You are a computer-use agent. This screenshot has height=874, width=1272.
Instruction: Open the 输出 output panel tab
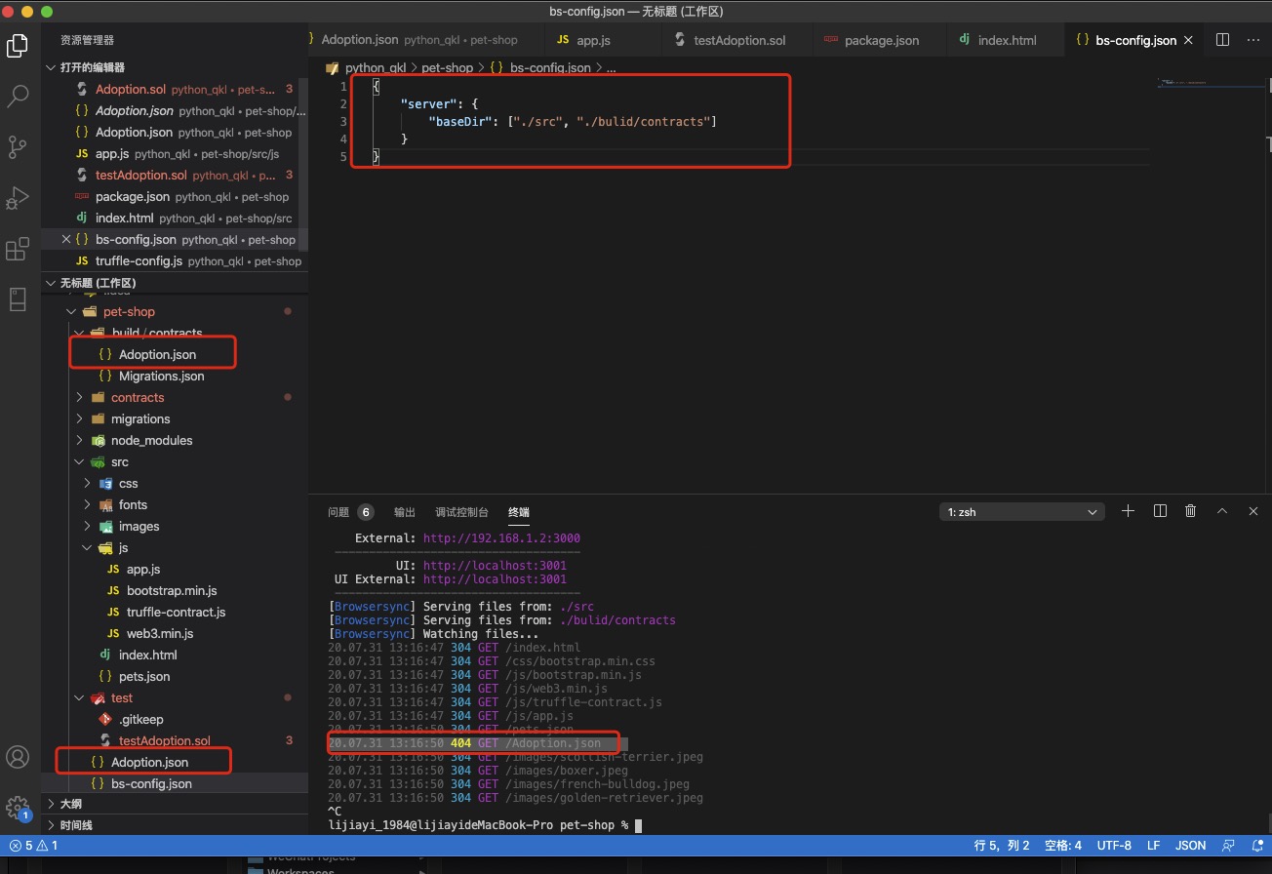coord(405,512)
